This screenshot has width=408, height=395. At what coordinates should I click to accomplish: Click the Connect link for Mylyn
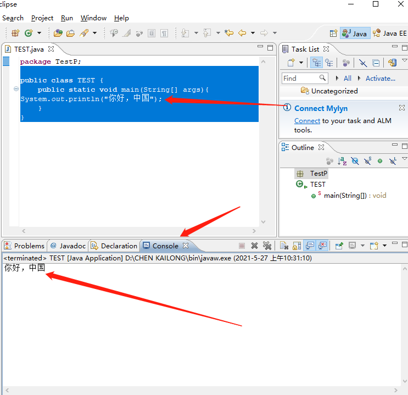307,120
